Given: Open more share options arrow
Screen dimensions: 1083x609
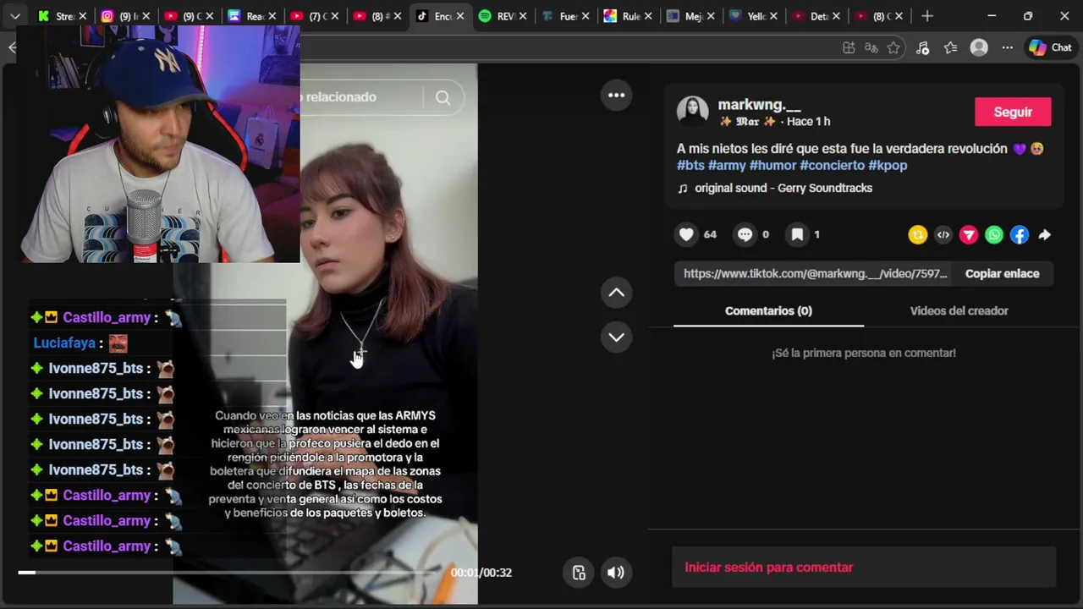Looking at the screenshot, I should click(x=1045, y=235).
